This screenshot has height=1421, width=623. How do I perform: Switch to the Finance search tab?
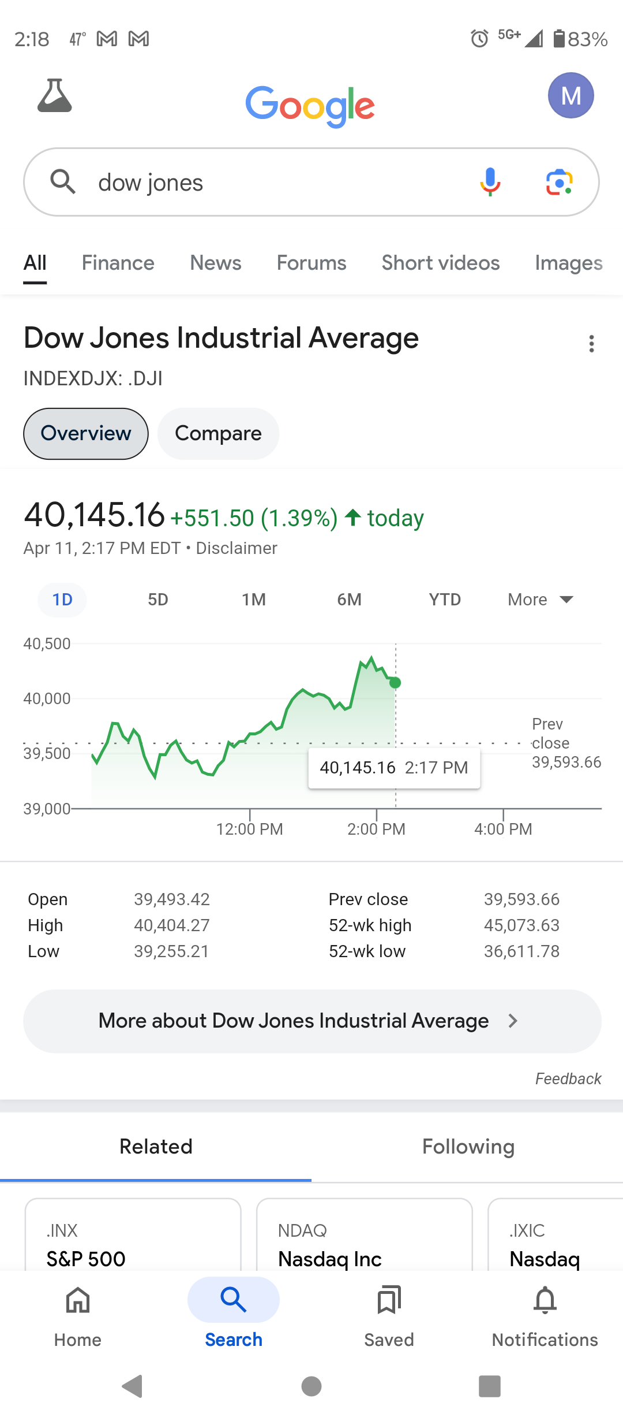click(x=118, y=263)
